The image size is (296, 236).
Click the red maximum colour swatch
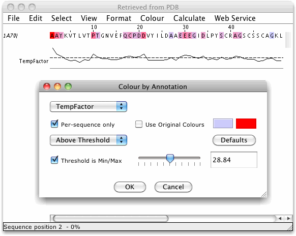click(246, 124)
